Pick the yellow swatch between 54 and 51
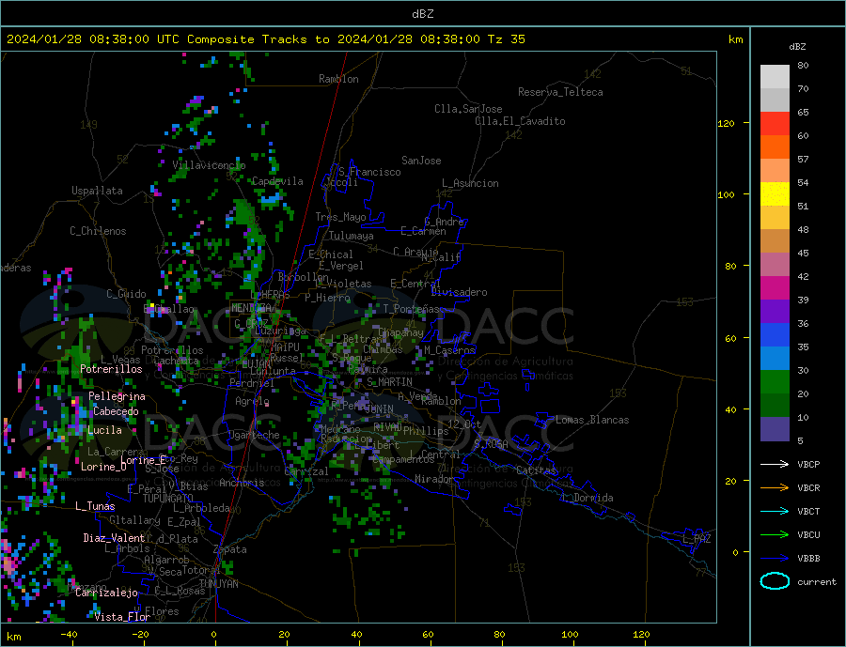The width and height of the screenshot is (846, 647). 775,194
